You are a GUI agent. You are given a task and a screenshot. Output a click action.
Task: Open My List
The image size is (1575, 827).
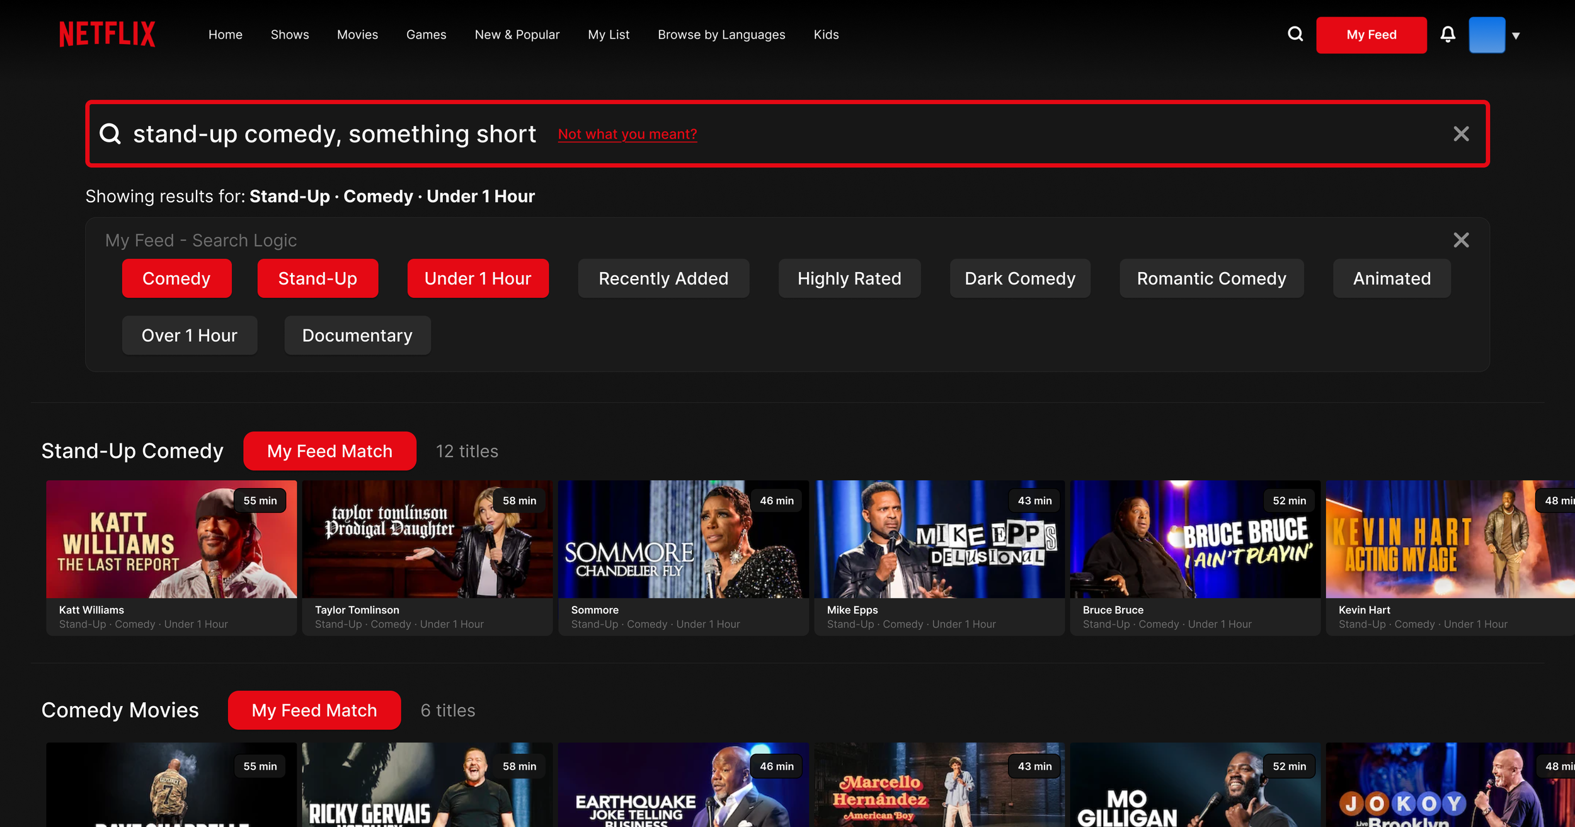[x=609, y=35]
